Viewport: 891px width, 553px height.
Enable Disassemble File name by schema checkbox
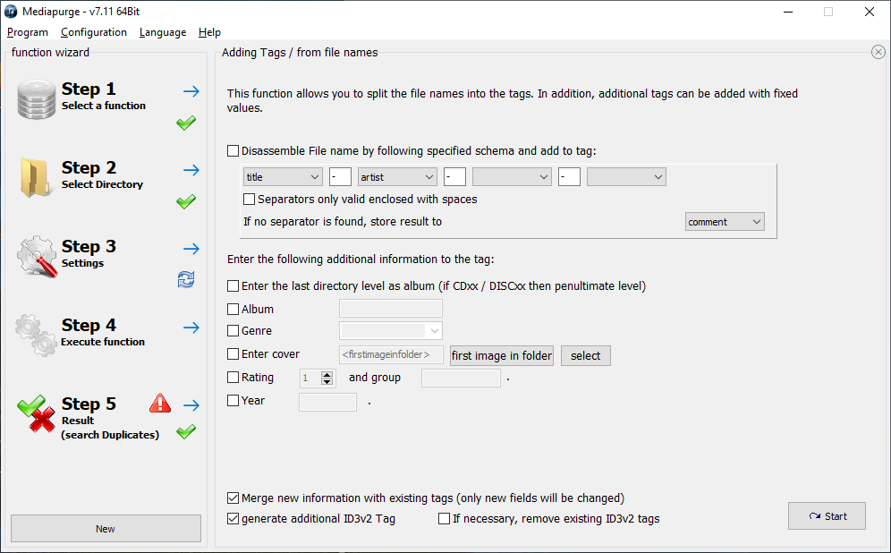233,151
